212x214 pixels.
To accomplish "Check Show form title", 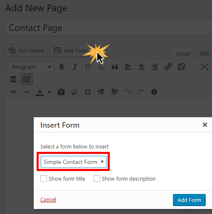I will (x=44, y=179).
